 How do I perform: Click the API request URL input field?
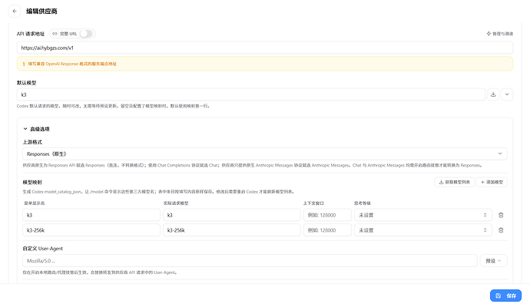(x=265, y=48)
